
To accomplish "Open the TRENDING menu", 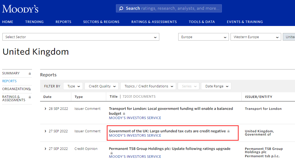I will click(34, 22).
